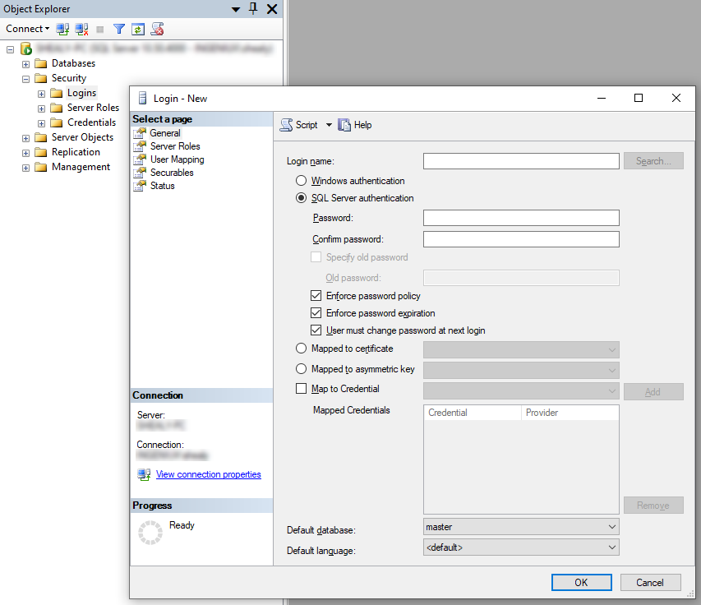Open the Server Roles page in dialog
The height and width of the screenshot is (605, 701).
[175, 146]
